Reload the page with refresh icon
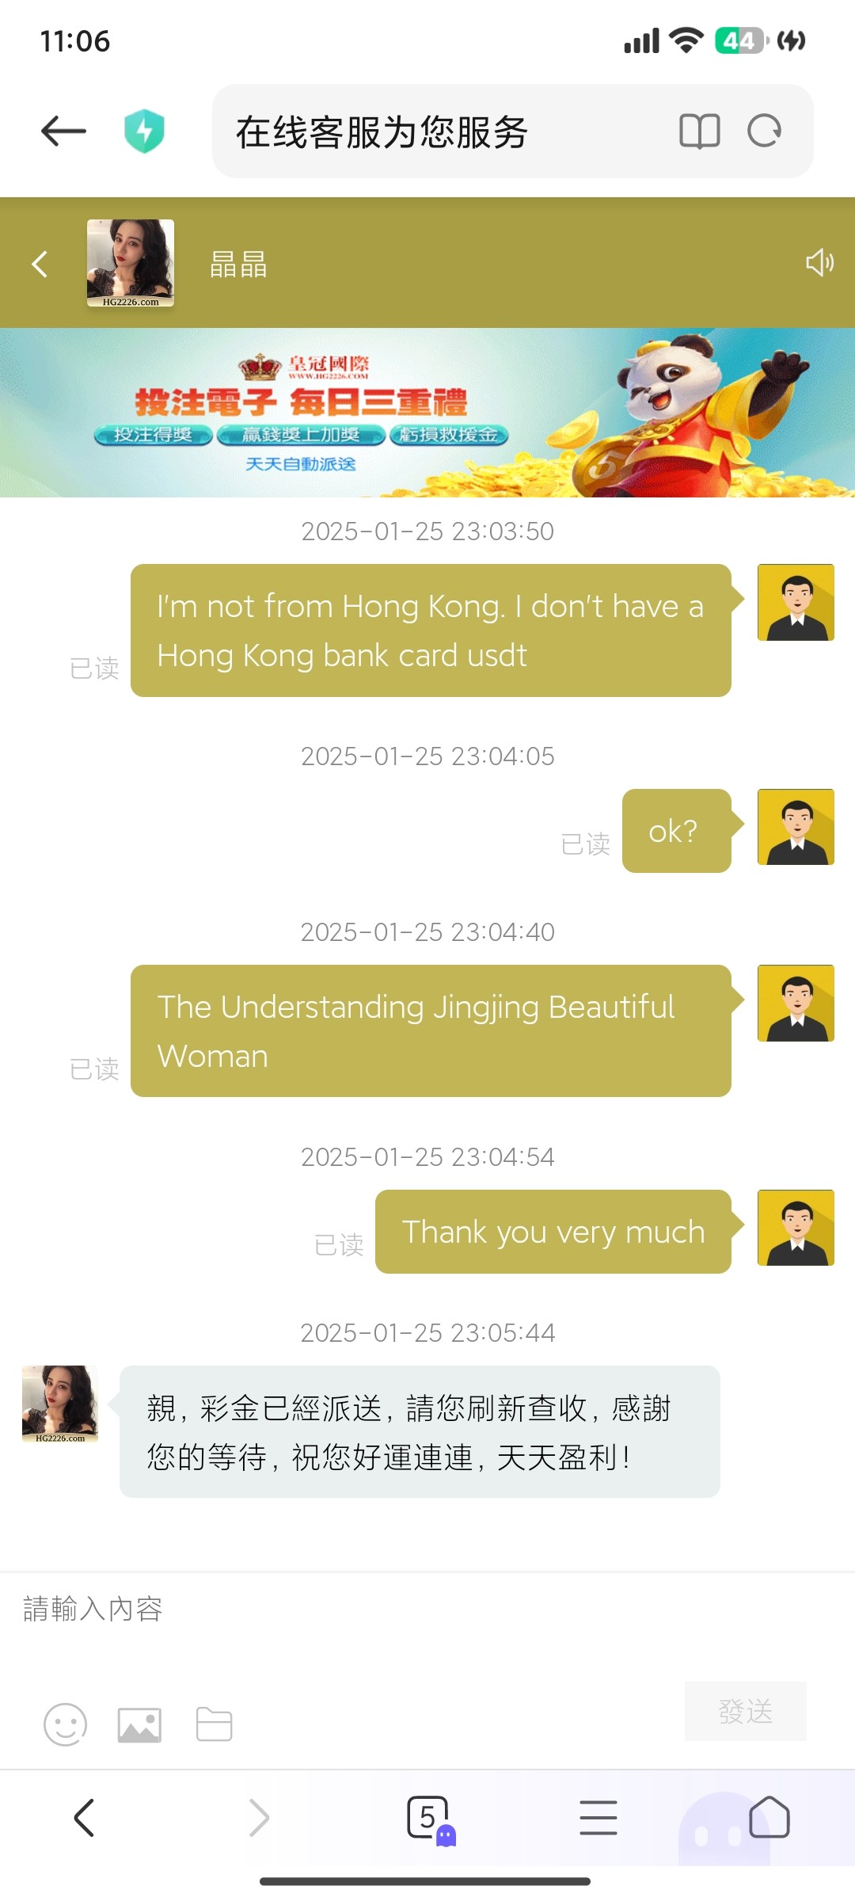This screenshot has height=1901, width=855. (x=764, y=131)
